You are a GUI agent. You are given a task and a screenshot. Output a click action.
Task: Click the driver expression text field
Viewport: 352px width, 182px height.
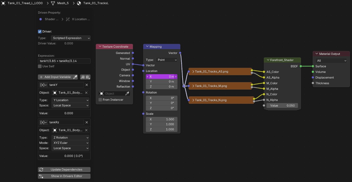click(64, 61)
